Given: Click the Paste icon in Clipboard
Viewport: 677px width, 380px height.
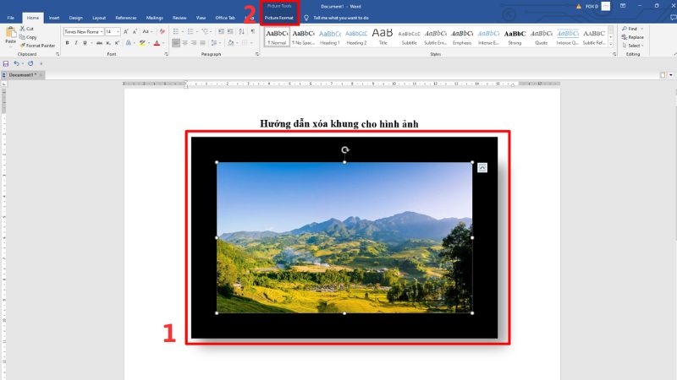Looking at the screenshot, I should pos(10,35).
